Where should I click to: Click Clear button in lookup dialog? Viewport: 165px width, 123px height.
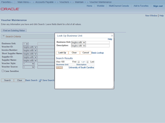pyautogui.click(x=74, y=53)
